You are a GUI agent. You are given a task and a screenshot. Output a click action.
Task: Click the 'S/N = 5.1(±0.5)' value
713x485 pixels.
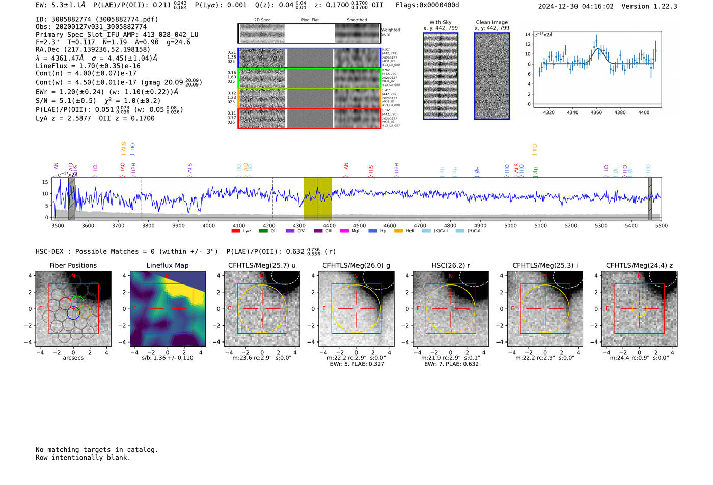[66, 101]
